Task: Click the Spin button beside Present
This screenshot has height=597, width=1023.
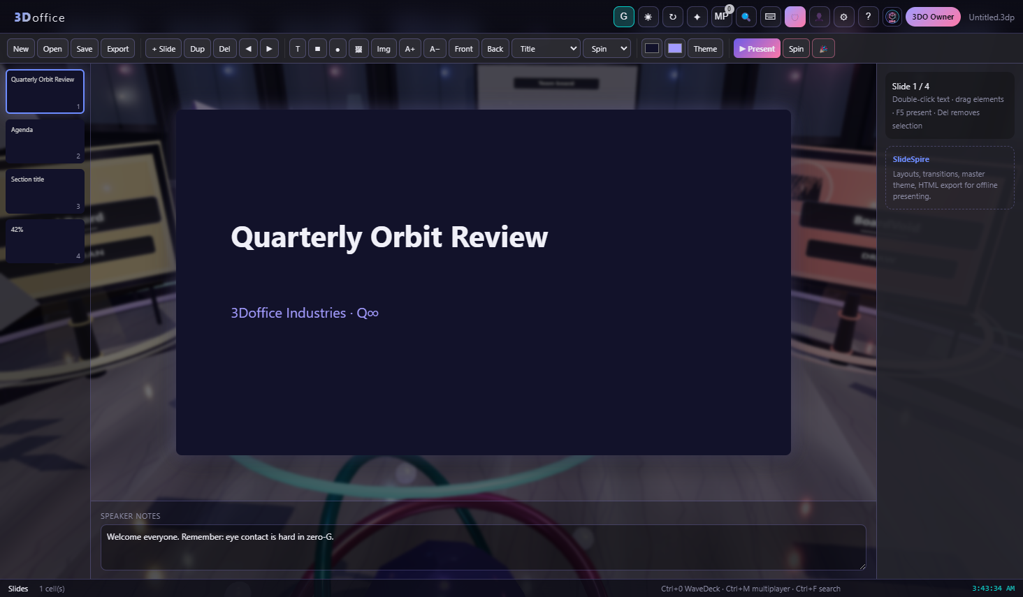Action: point(796,49)
